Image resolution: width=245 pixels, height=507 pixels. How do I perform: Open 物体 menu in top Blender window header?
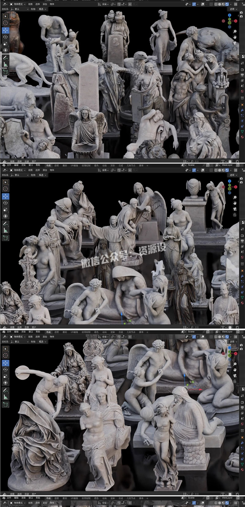(x=52, y=4)
